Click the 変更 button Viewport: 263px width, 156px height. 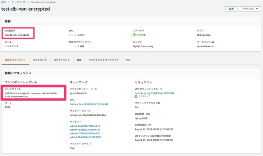click(x=231, y=9)
